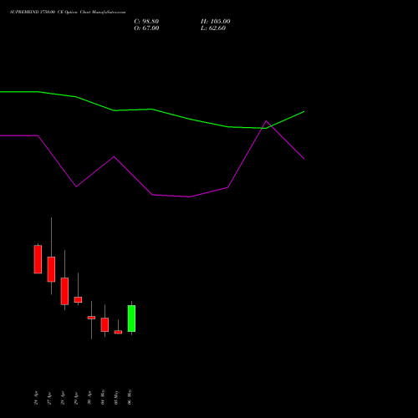Click the 28 Apr date axis label
The height and width of the screenshot is (418, 418).
pyautogui.click(x=63, y=398)
